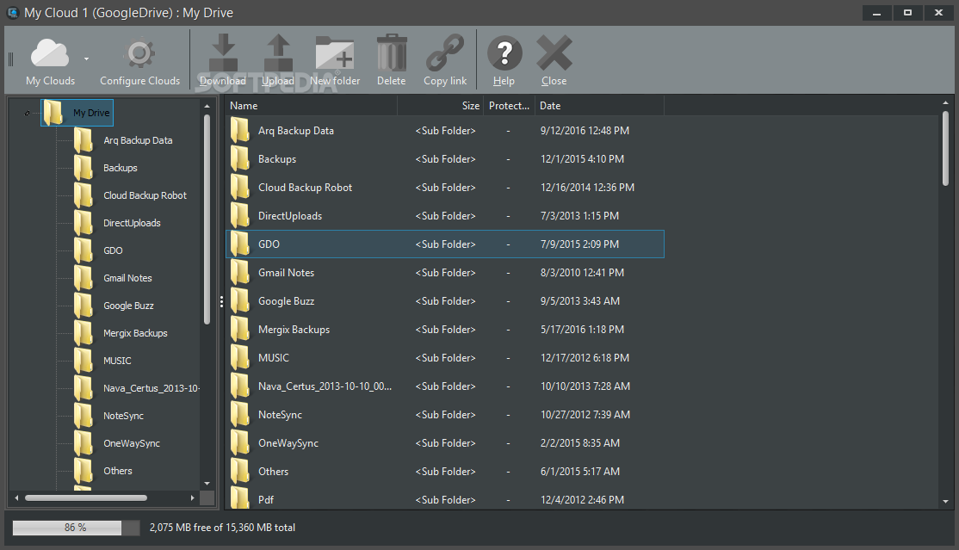
Task: Select Gmail Notes in folder tree
Action: pyautogui.click(x=127, y=278)
